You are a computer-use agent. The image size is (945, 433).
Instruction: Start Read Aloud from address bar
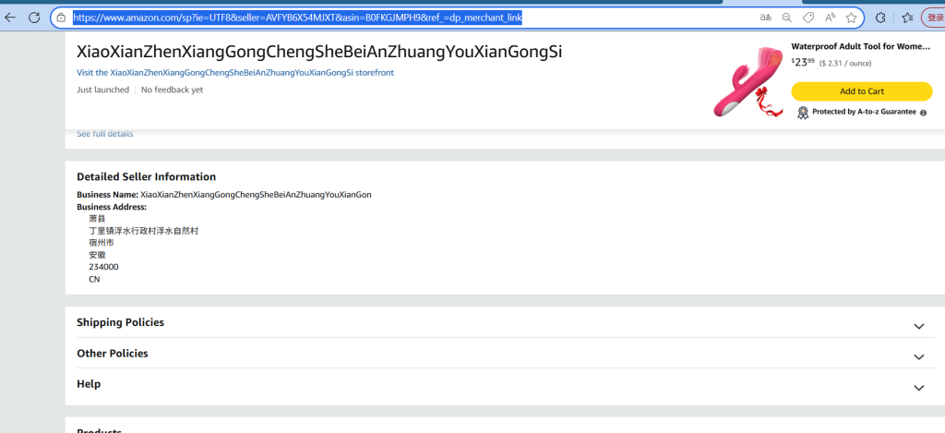tap(830, 18)
